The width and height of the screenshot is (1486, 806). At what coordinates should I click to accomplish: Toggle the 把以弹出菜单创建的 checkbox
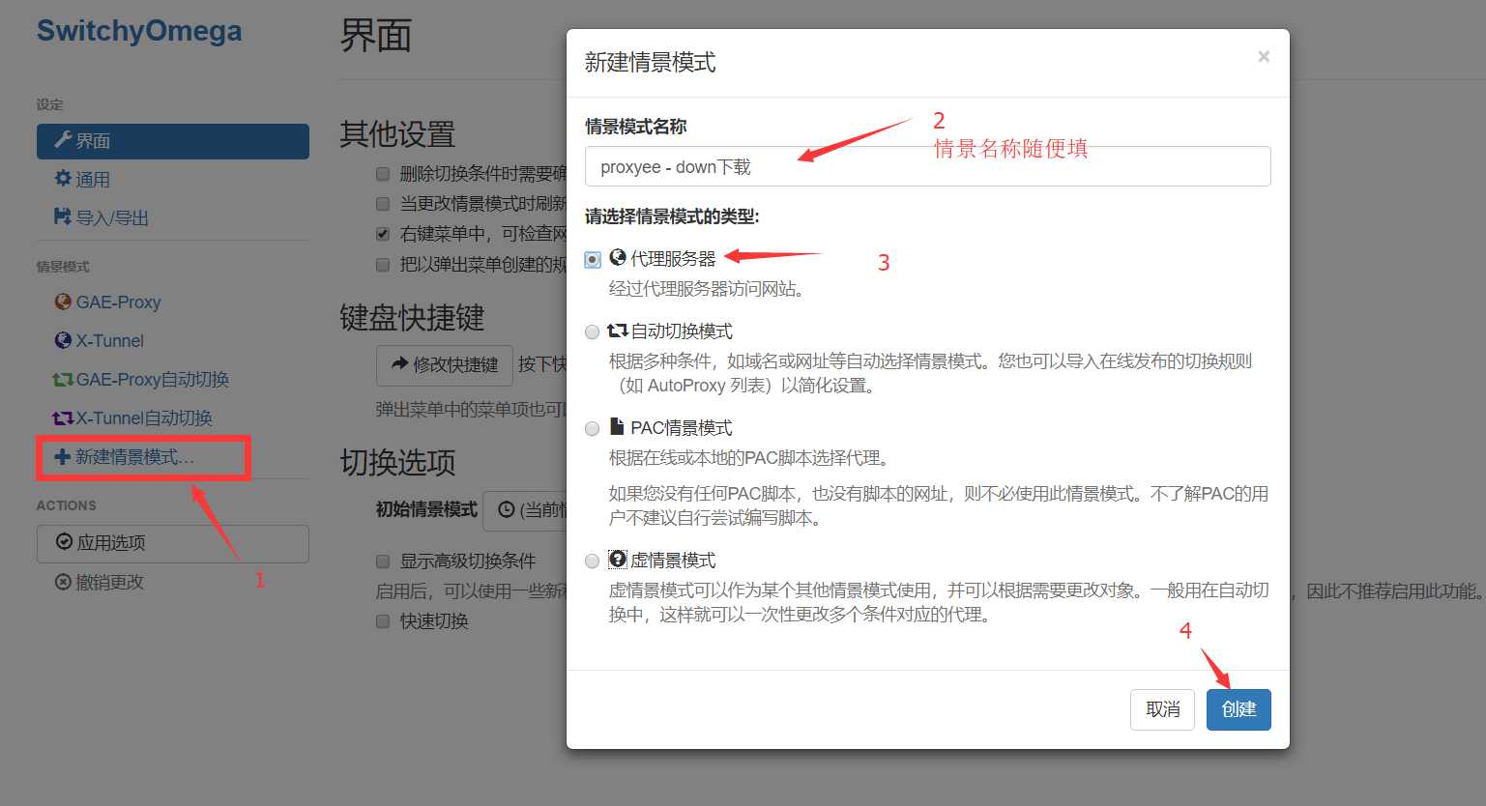pyautogui.click(x=383, y=264)
